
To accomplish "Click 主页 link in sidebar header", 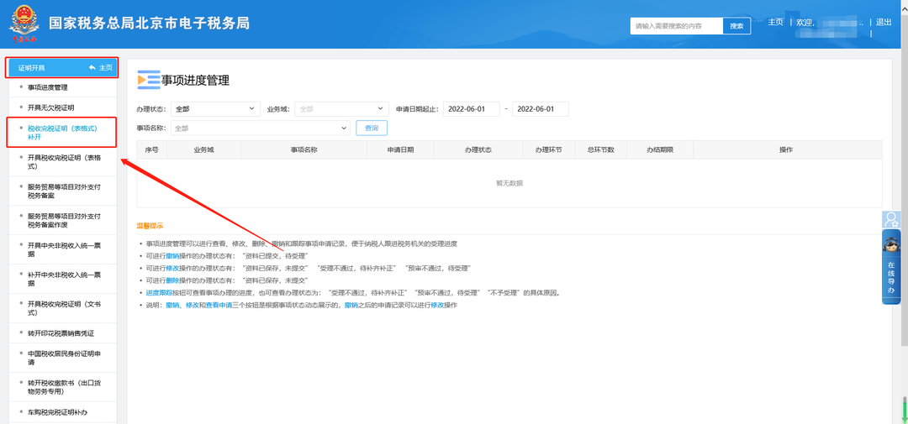I will pos(105,68).
